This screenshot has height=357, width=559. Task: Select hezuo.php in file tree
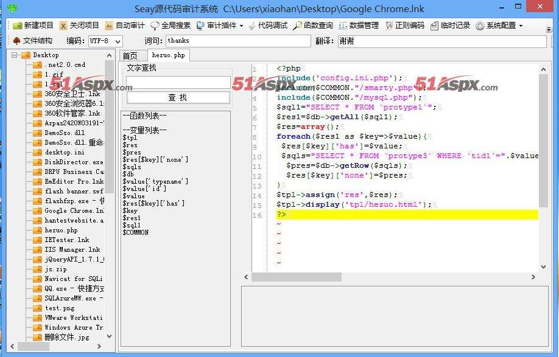pos(61,230)
